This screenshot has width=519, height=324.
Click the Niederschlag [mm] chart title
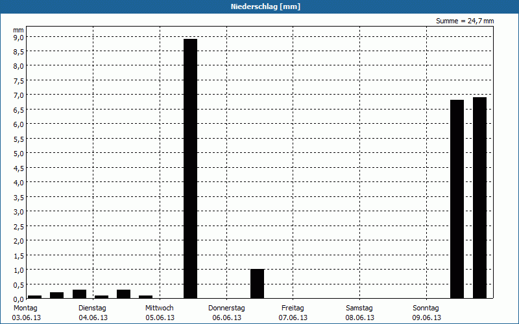pyautogui.click(x=265, y=6)
